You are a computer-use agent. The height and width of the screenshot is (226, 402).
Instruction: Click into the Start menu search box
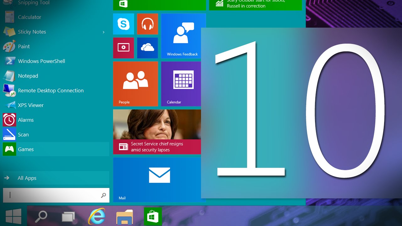(53, 195)
